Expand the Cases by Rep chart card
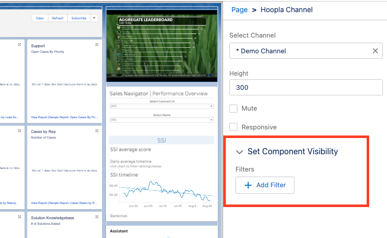Image resolution: width=387 pixels, height=238 pixels. 97,131
